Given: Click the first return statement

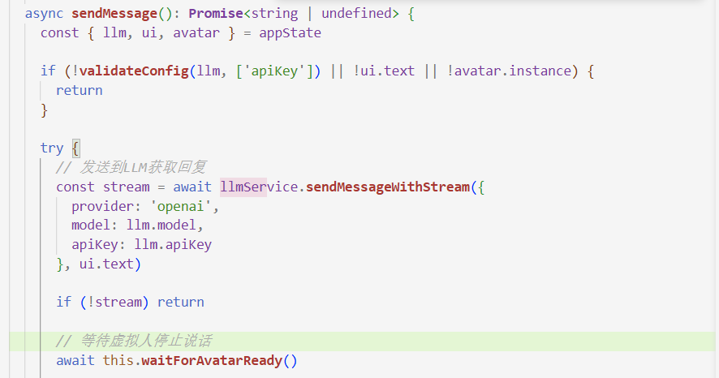Looking at the screenshot, I should click(x=79, y=90).
